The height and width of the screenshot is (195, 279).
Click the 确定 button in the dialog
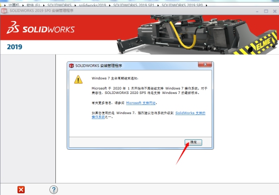(193, 142)
